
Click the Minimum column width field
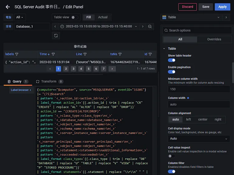pos(199,89)
